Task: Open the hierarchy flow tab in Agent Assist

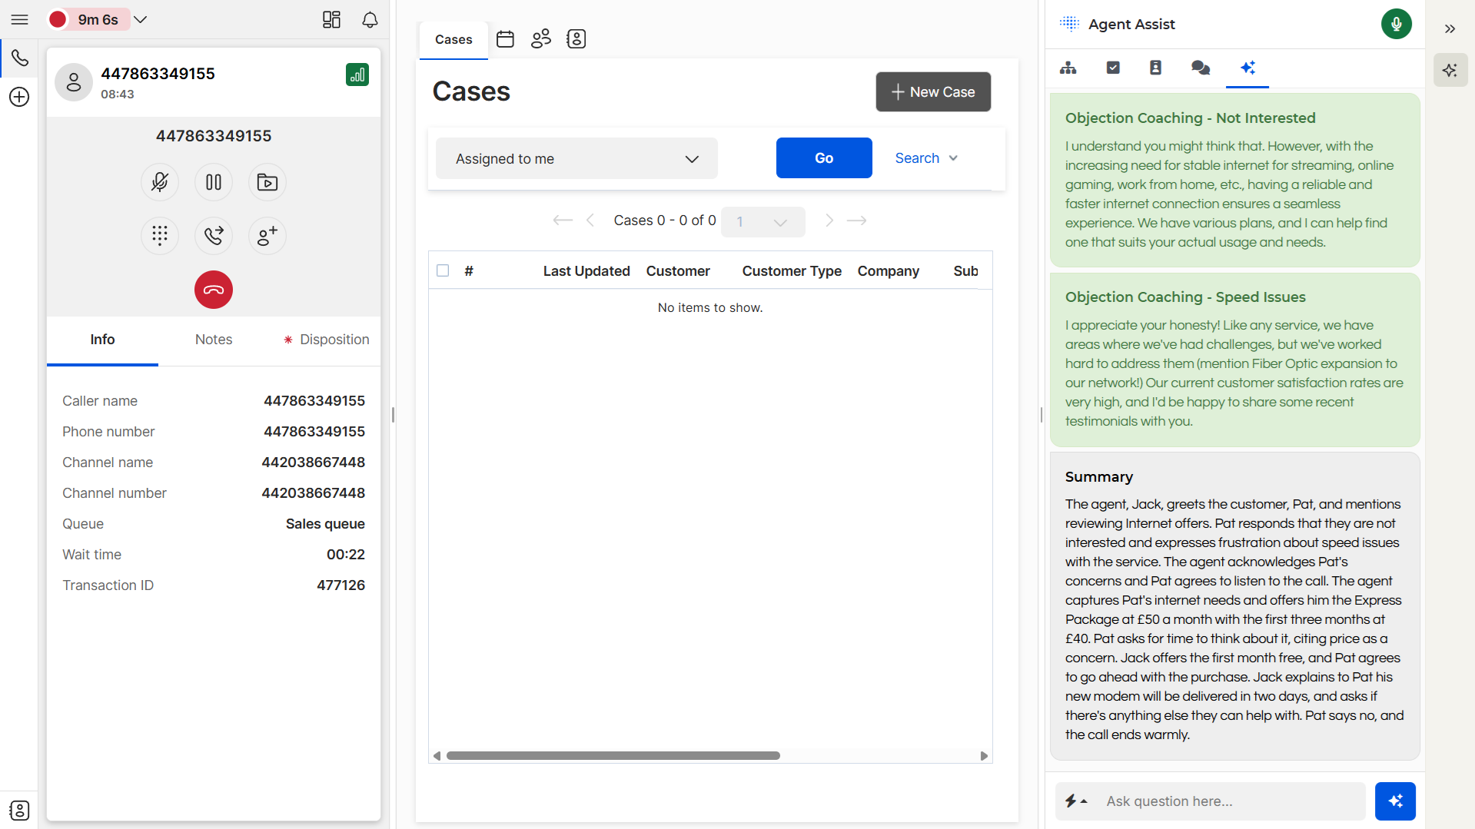Action: point(1068,68)
